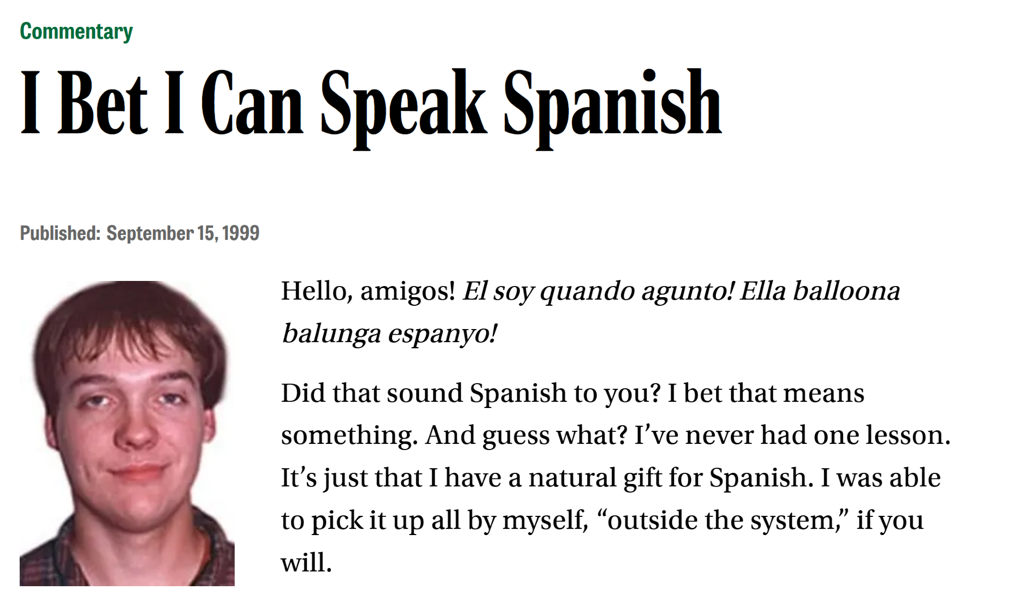The image size is (1013, 611).
Task: Click the "Hello, amigos!" opening text
Action: click(368, 291)
